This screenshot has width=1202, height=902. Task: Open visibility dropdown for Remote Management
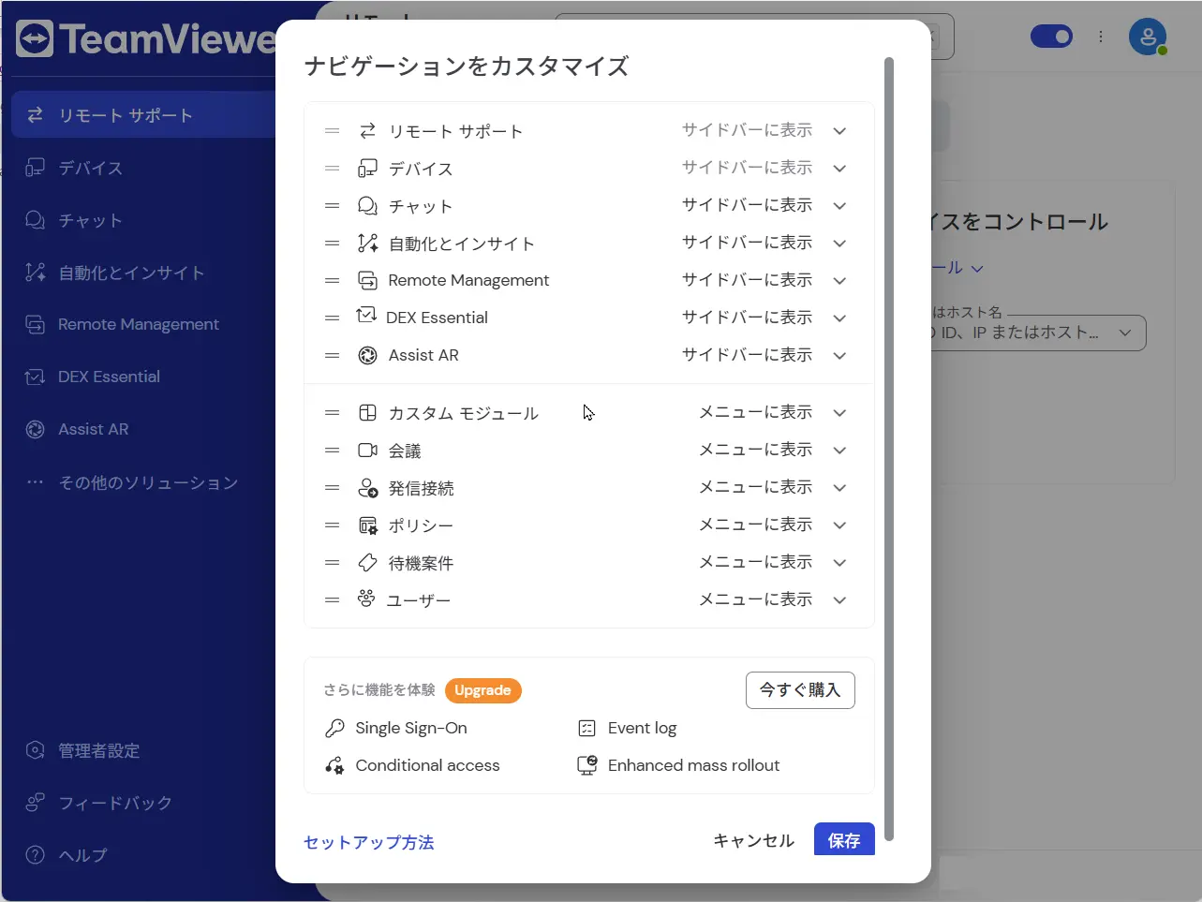click(x=839, y=281)
